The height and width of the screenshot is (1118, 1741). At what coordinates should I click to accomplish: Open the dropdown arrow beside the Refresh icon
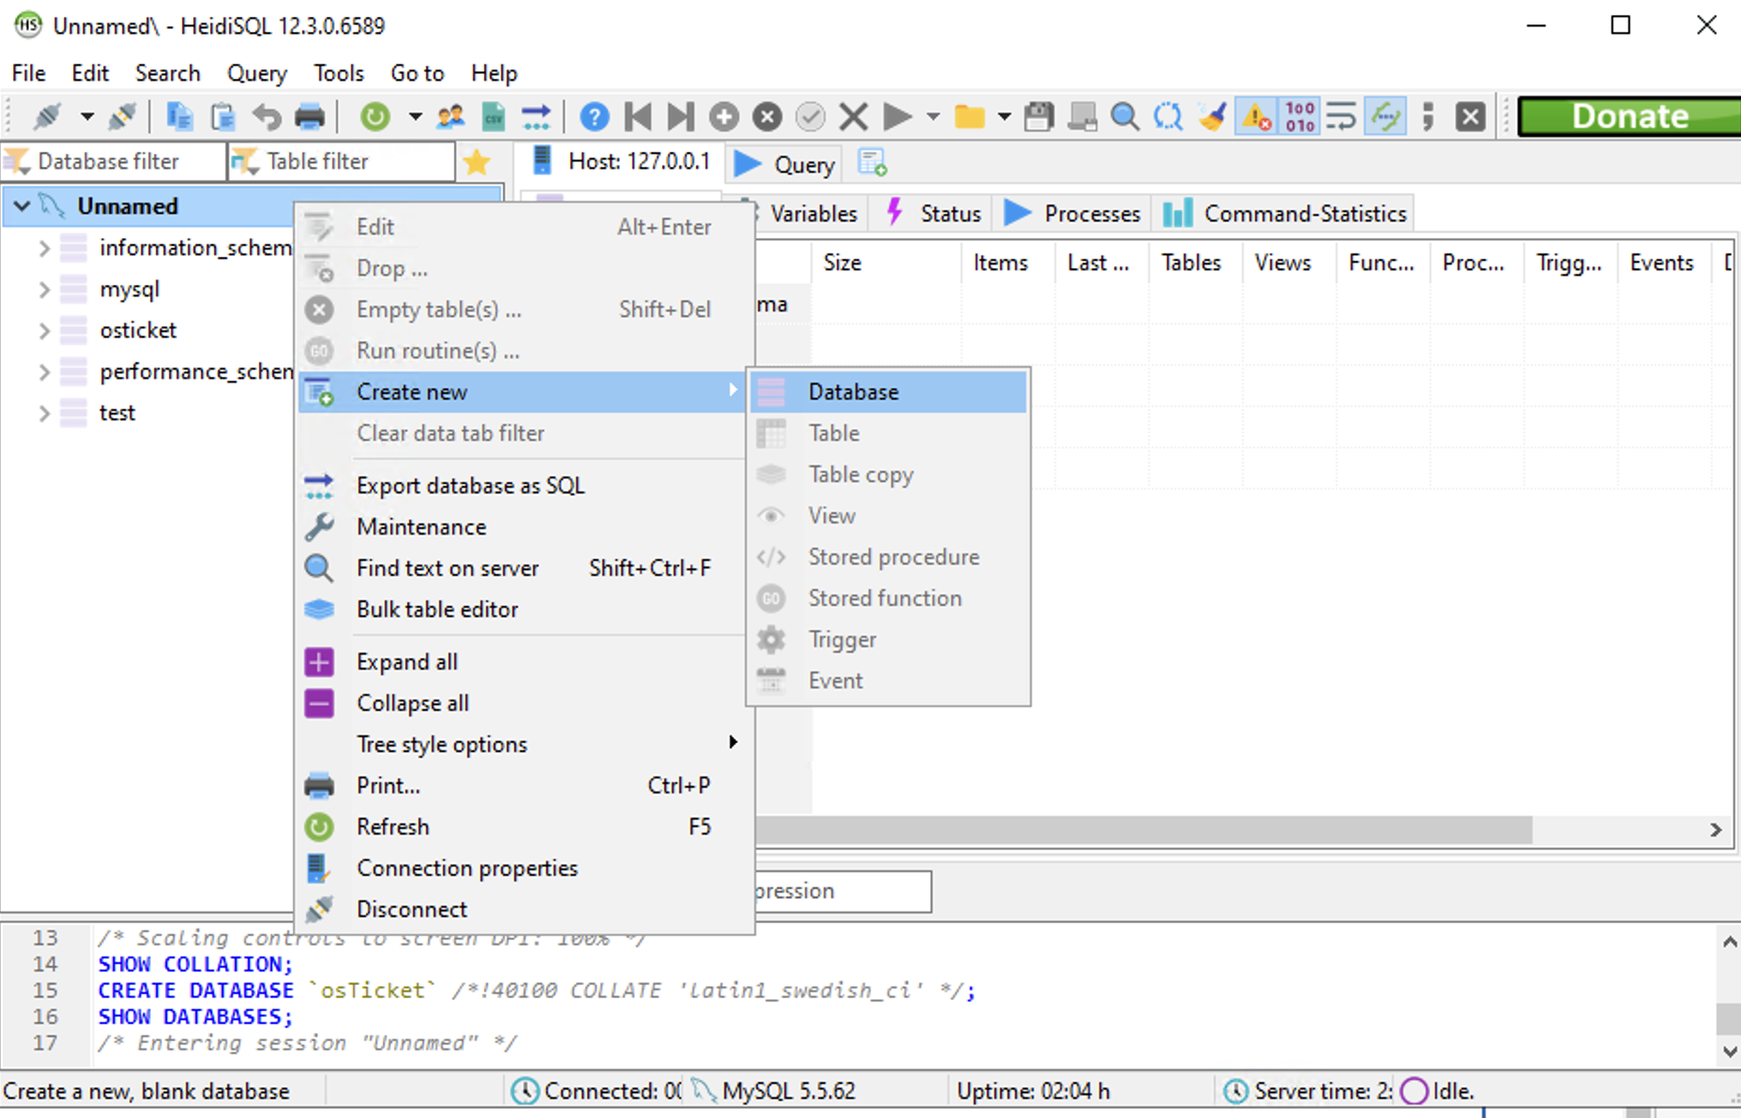point(416,116)
